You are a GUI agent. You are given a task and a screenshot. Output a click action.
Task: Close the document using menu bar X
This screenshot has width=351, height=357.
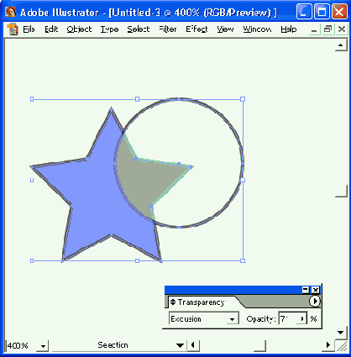[x=341, y=29]
